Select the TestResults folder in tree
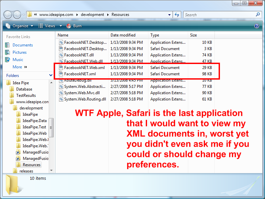The image size is (265, 199). point(26,96)
